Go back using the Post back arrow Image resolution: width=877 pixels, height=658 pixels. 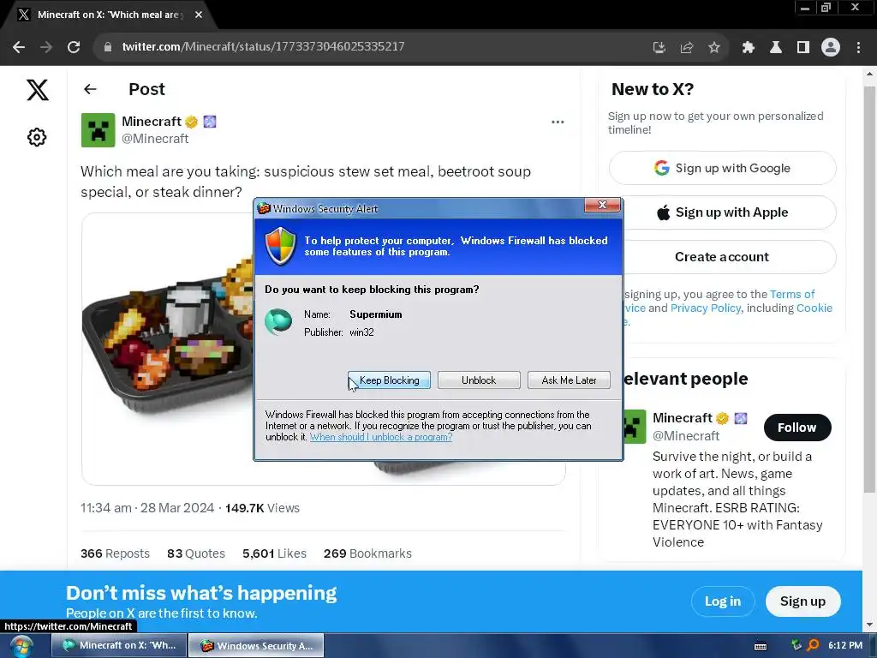[90, 89]
